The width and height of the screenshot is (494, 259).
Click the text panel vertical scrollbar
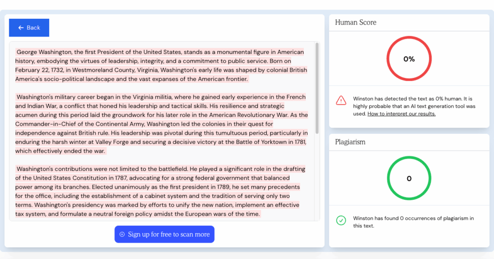pos(317,88)
